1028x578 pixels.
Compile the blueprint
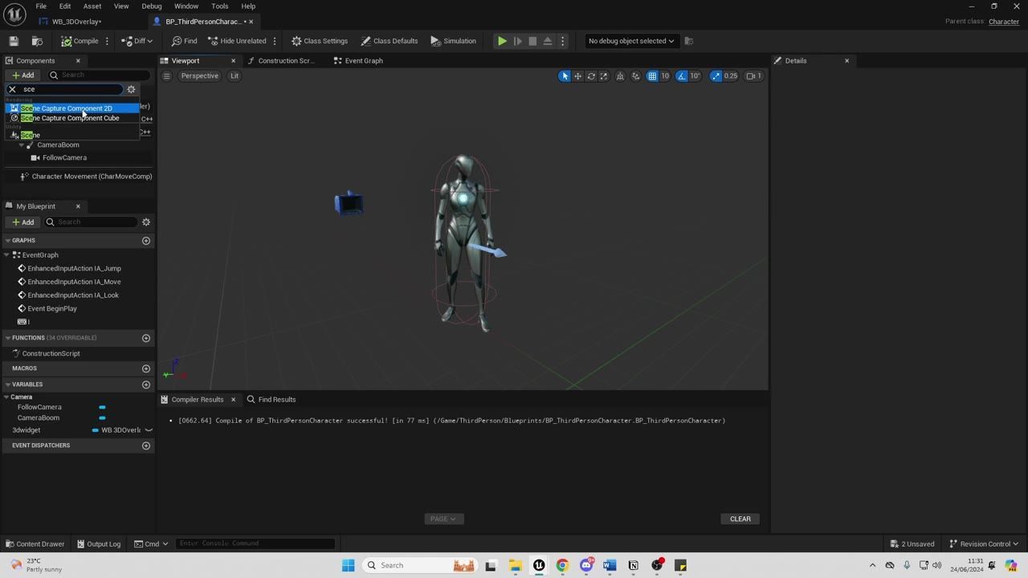tap(80, 41)
